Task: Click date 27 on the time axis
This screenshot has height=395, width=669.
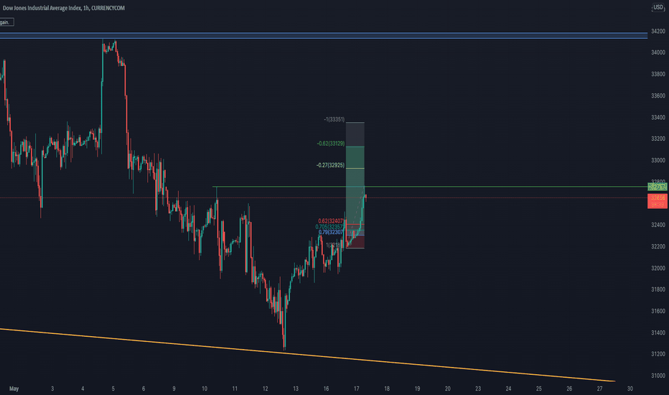Action: pyautogui.click(x=600, y=389)
